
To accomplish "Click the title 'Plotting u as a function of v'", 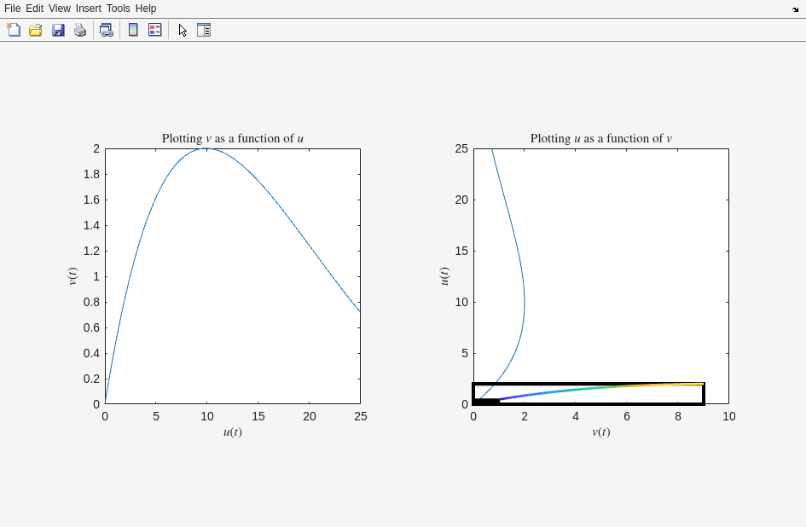I will tap(600, 138).
